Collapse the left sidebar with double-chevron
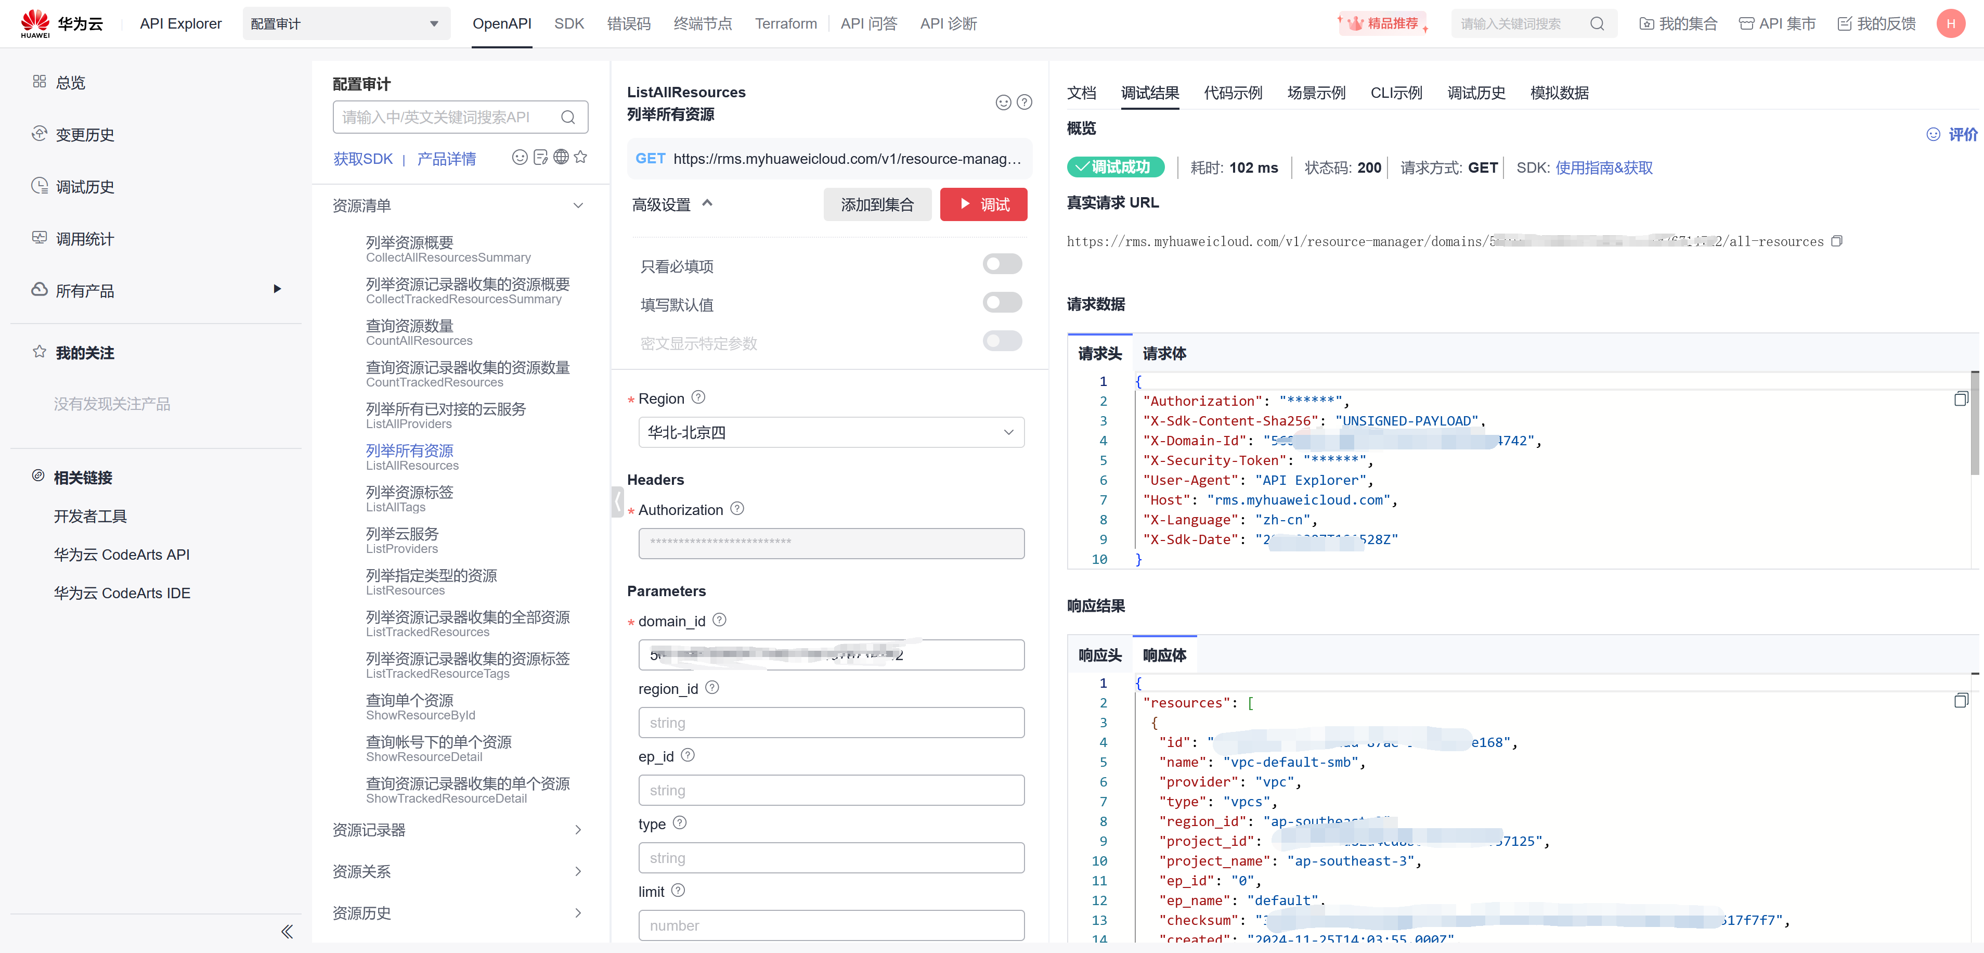1984x953 pixels. point(287,932)
